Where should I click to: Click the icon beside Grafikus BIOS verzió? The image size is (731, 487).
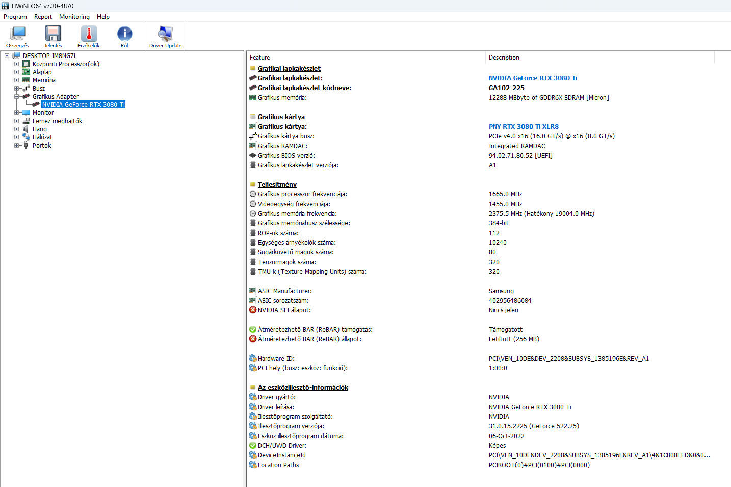(252, 155)
